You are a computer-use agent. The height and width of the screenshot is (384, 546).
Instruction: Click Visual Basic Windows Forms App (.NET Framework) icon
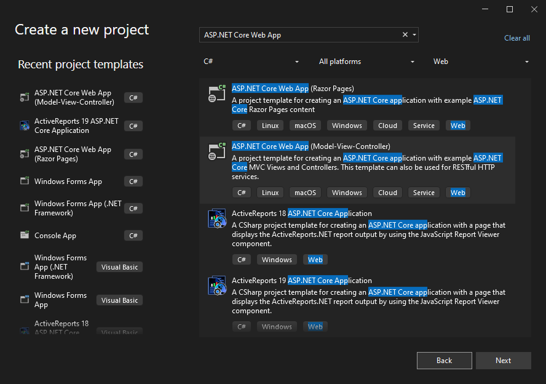pyautogui.click(x=25, y=266)
